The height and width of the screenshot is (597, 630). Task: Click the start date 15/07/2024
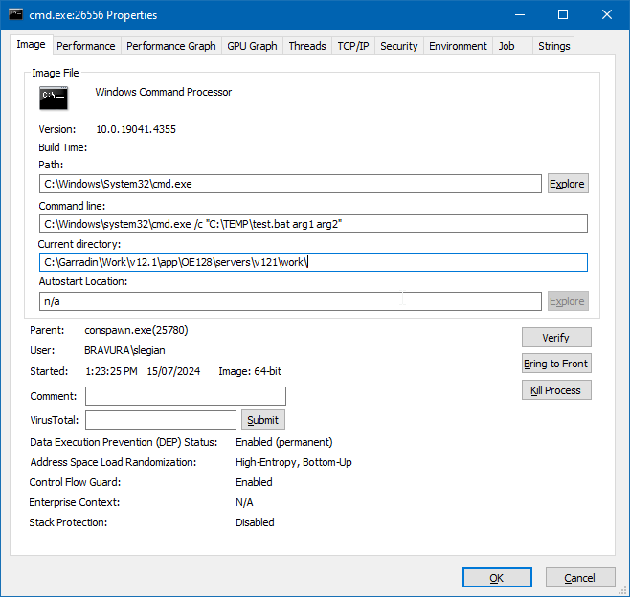click(173, 371)
